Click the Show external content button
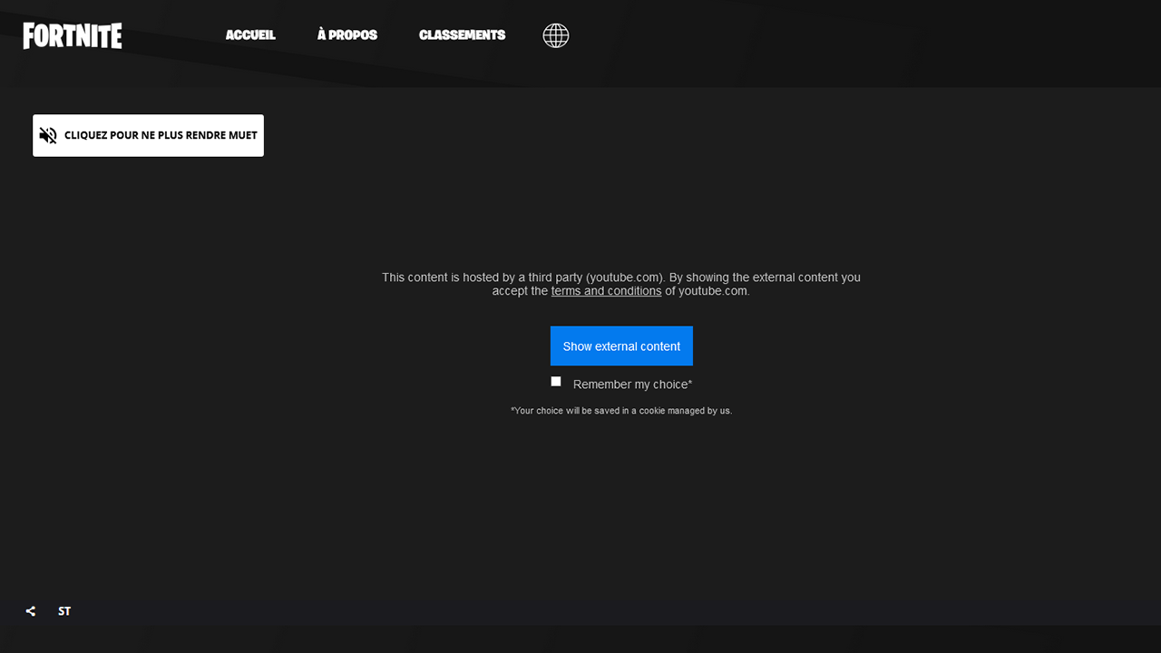The image size is (1161, 653). (621, 346)
